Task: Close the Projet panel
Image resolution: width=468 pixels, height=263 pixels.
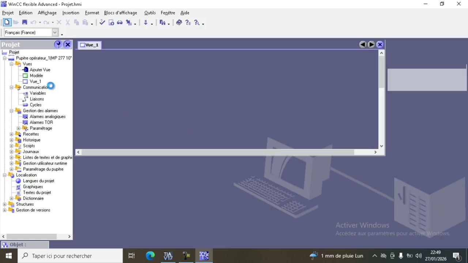Action: (67, 45)
